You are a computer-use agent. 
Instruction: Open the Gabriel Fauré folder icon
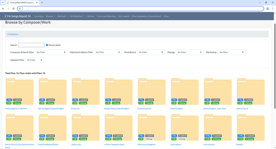pyautogui.click(x=251, y=91)
